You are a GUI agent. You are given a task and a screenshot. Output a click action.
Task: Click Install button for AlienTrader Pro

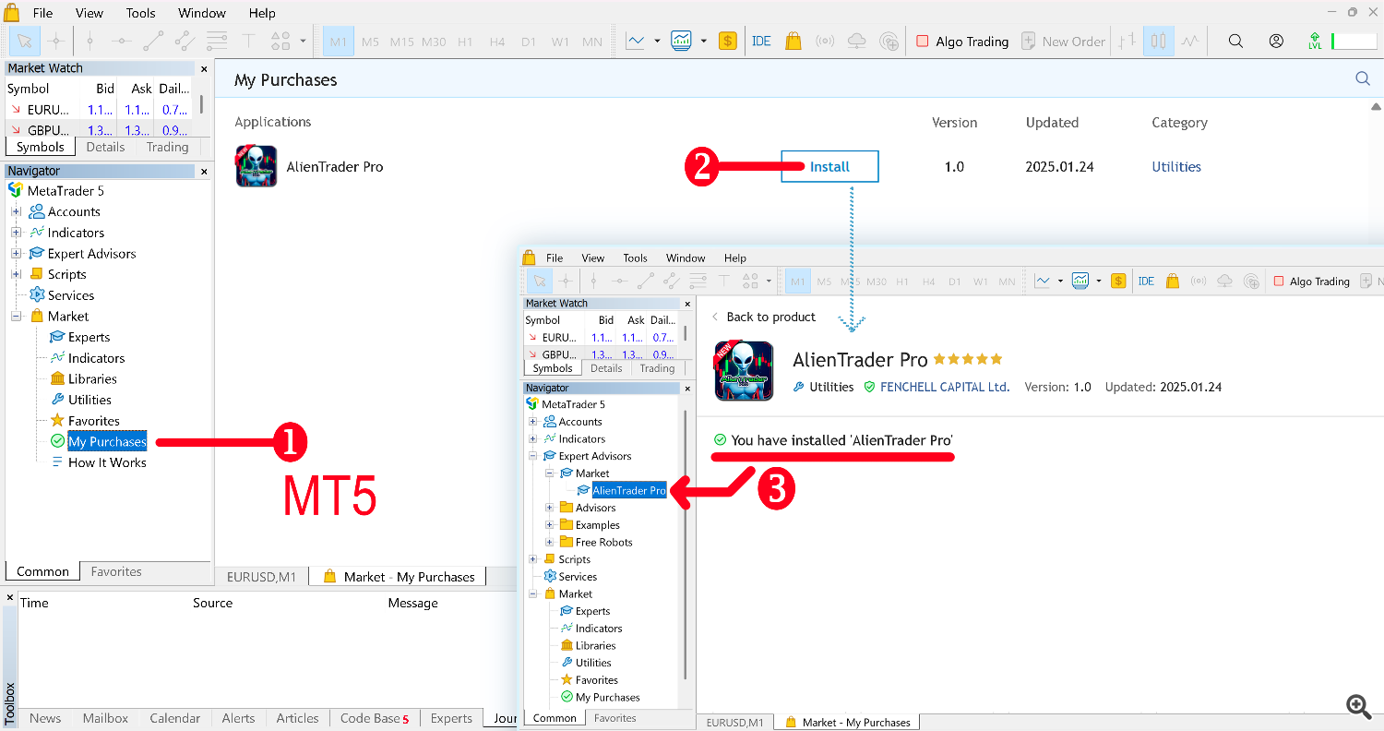[829, 166]
